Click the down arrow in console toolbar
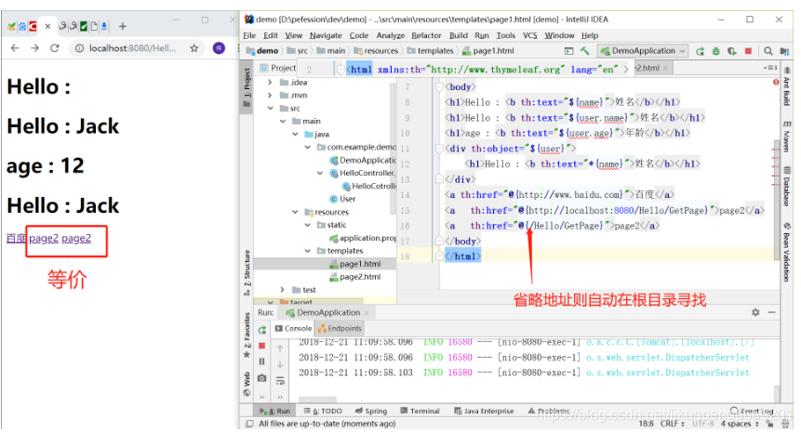Screen dimensions: 801x432 pyautogui.click(x=280, y=365)
